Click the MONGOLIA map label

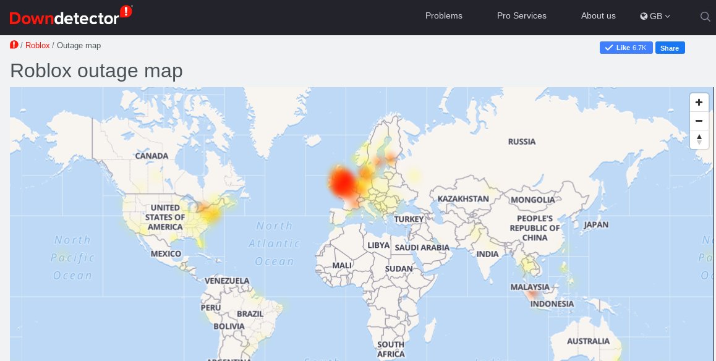tap(532, 200)
